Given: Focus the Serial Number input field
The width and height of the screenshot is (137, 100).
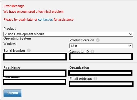Looking at the screenshot, I should click(35, 57).
